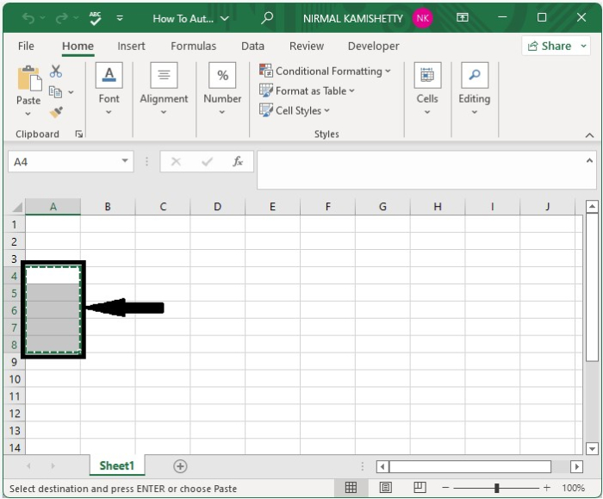The image size is (603, 499).
Task: Select column H header
Action: pyautogui.click(x=438, y=207)
